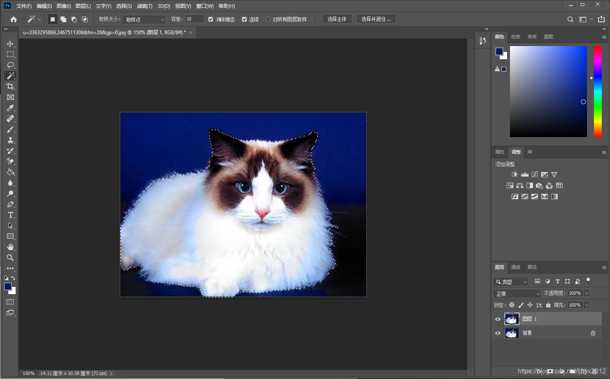610x379 pixels.
Task: Add a Color Balance adjustment
Action: click(x=520, y=186)
